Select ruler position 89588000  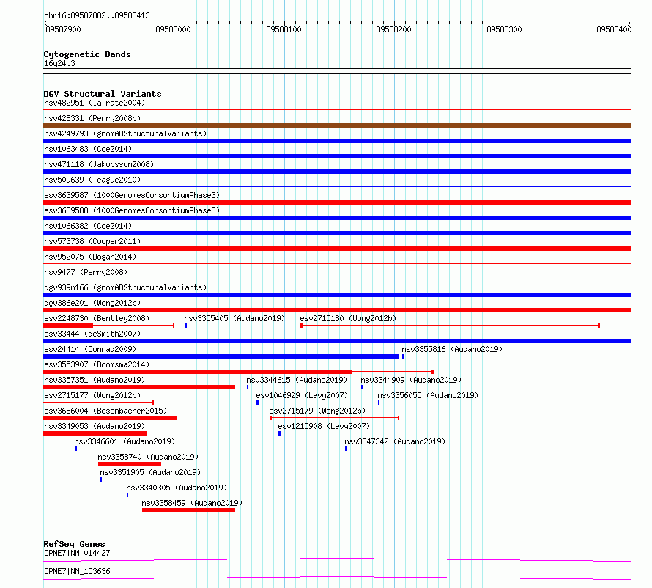(173, 29)
